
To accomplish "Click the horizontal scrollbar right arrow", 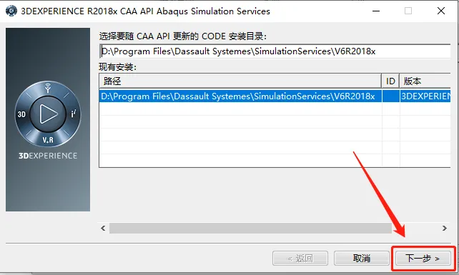I will (x=445, y=228).
